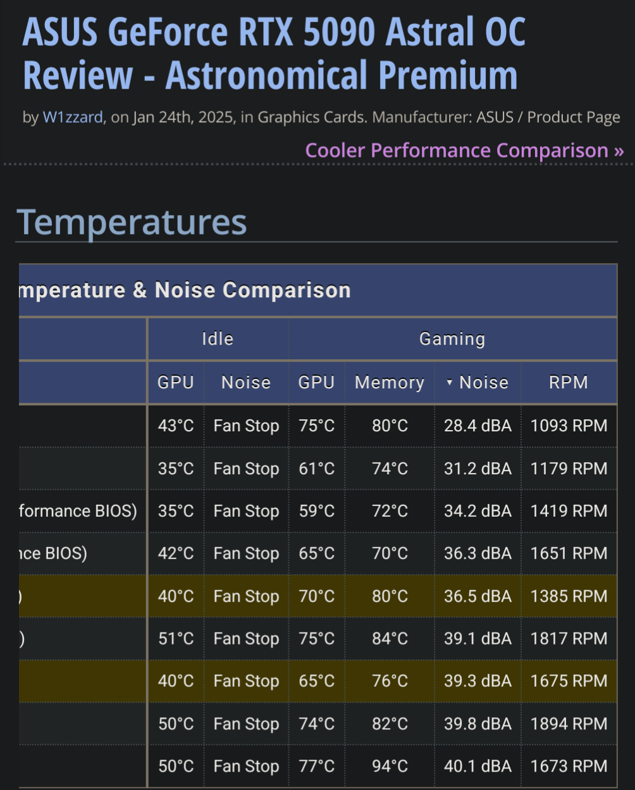Select the 77°C gaming GPU temperature

(x=316, y=766)
